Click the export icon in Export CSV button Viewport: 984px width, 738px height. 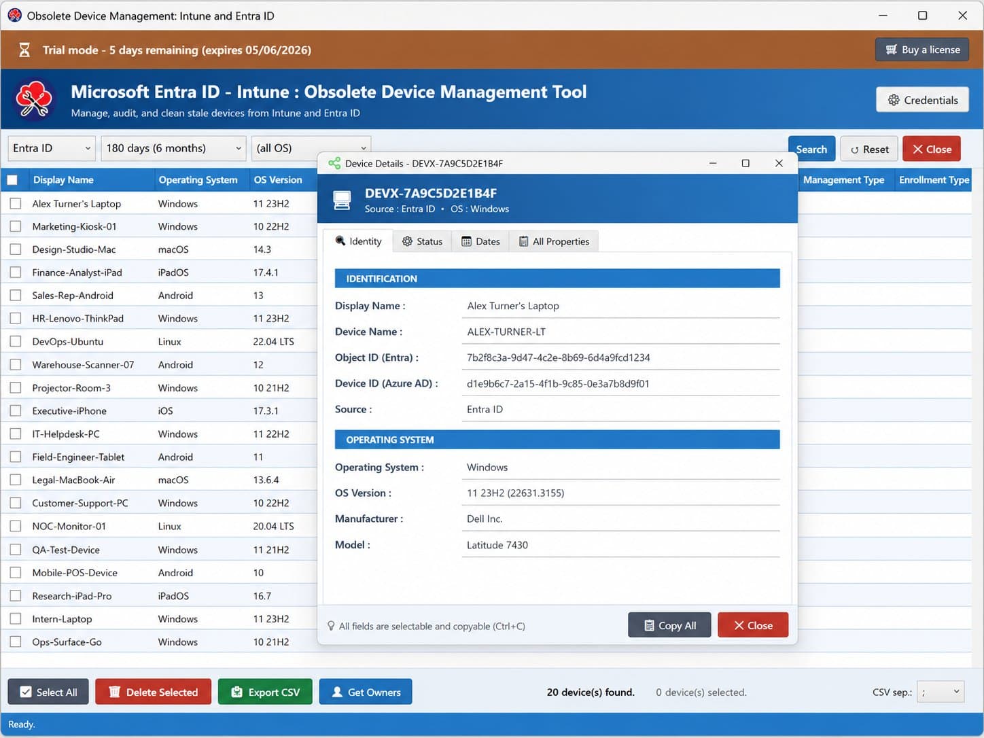point(236,692)
